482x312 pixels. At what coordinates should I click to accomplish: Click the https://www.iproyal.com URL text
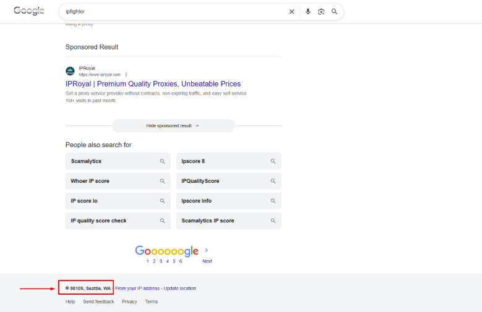[100, 75]
